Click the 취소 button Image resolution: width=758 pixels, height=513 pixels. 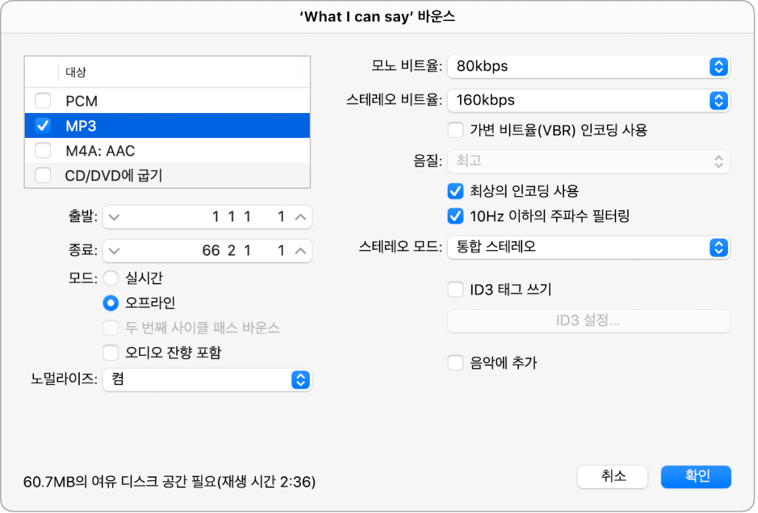pyautogui.click(x=612, y=476)
